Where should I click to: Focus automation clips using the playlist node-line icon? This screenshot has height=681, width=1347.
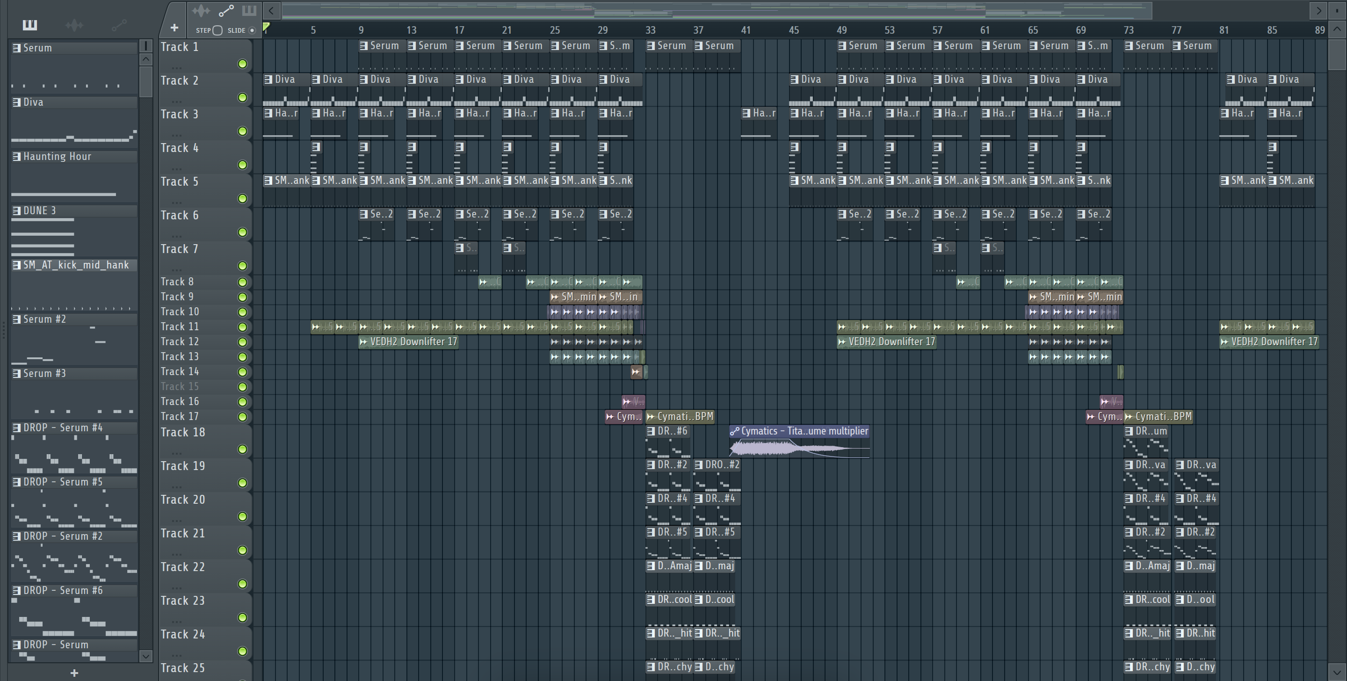[226, 10]
